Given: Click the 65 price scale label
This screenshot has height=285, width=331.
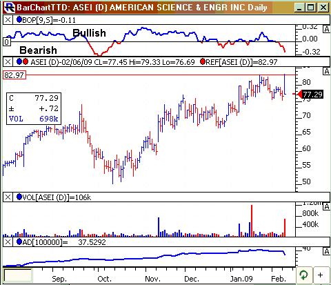Looking at the screenshot, I should point(306,132).
